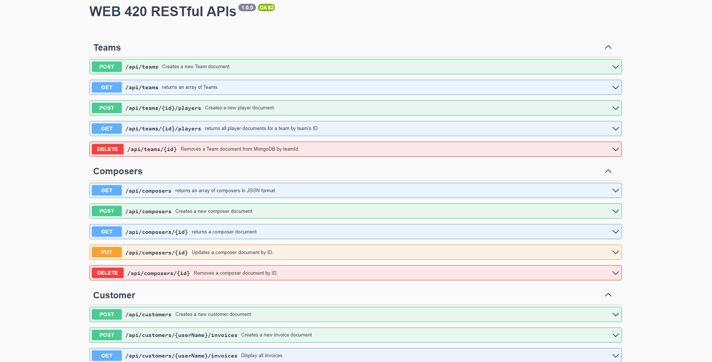Image resolution: width=712 pixels, height=362 pixels.
Task: Click the /api/composers path in POST row
Action: (x=148, y=211)
